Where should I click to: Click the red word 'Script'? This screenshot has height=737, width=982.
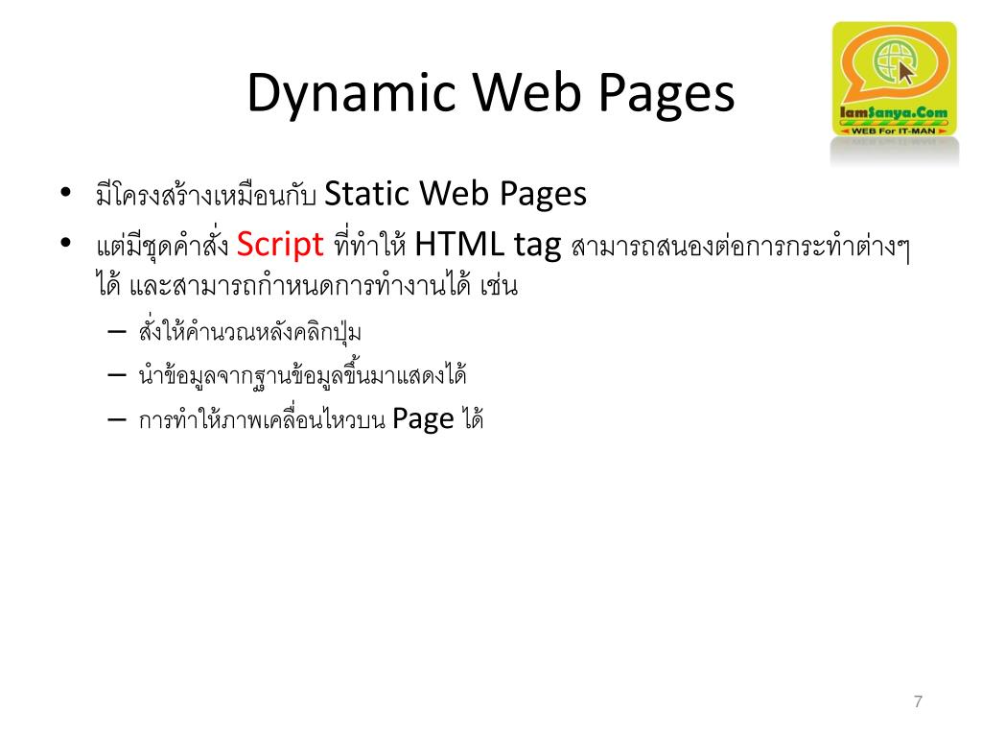(x=280, y=244)
